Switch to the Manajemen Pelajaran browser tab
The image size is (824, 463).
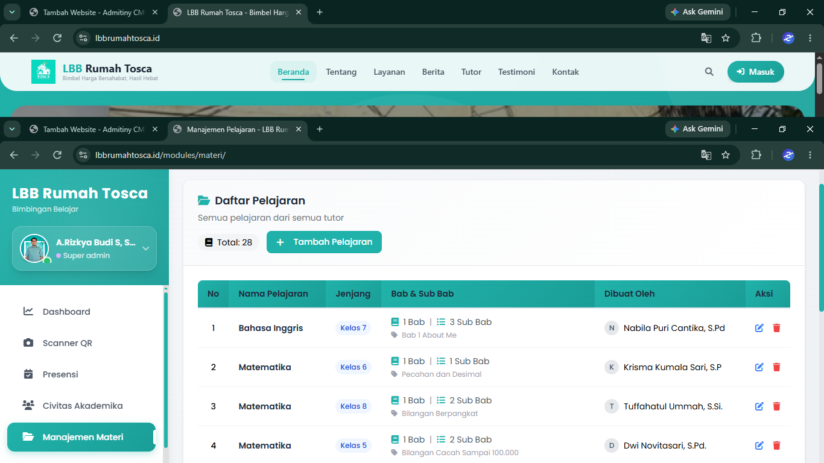pos(237,129)
